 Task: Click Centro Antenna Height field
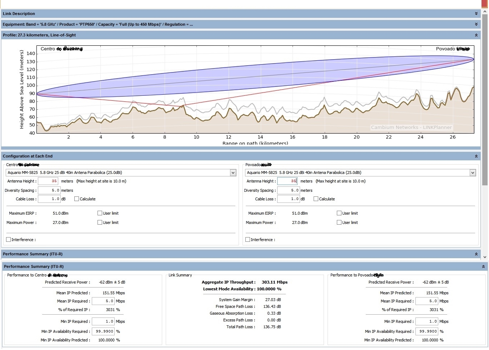coord(48,181)
